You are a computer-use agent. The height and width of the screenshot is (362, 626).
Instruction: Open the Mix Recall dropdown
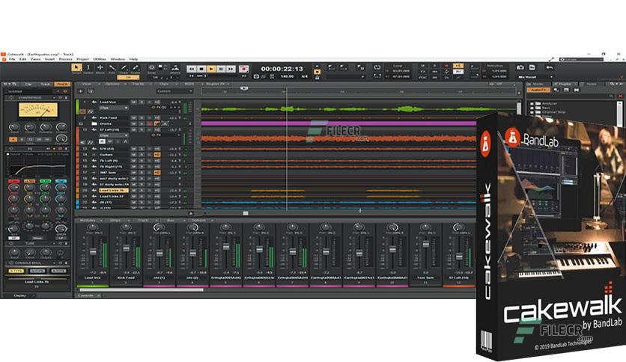click(535, 77)
